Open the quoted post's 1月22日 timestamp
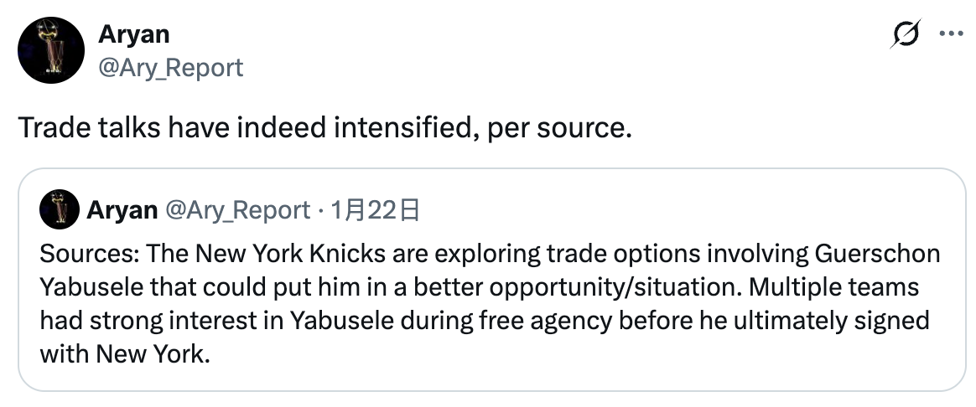Image resolution: width=976 pixels, height=407 pixels. click(x=375, y=210)
